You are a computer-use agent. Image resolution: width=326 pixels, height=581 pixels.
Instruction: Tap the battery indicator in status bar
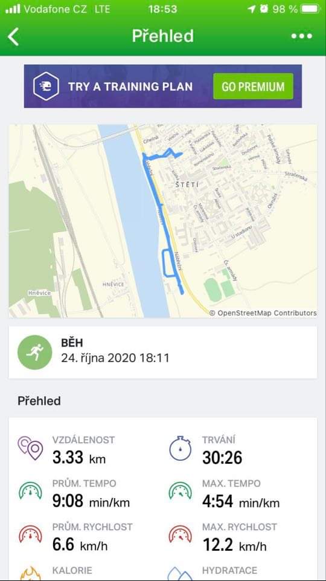[310, 9]
